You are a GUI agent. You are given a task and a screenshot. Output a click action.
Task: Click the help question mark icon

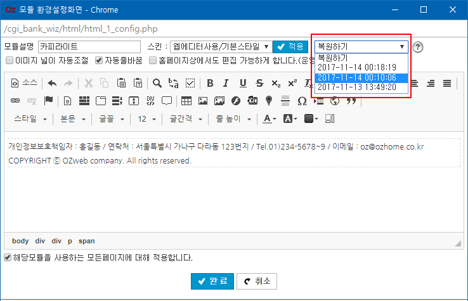coord(418,47)
